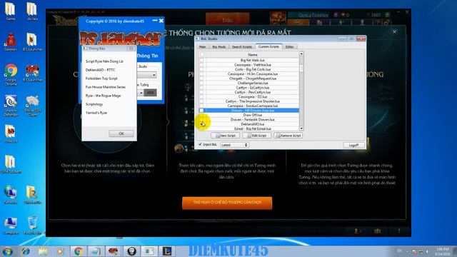Click volume icon in system tray

tap(428, 251)
